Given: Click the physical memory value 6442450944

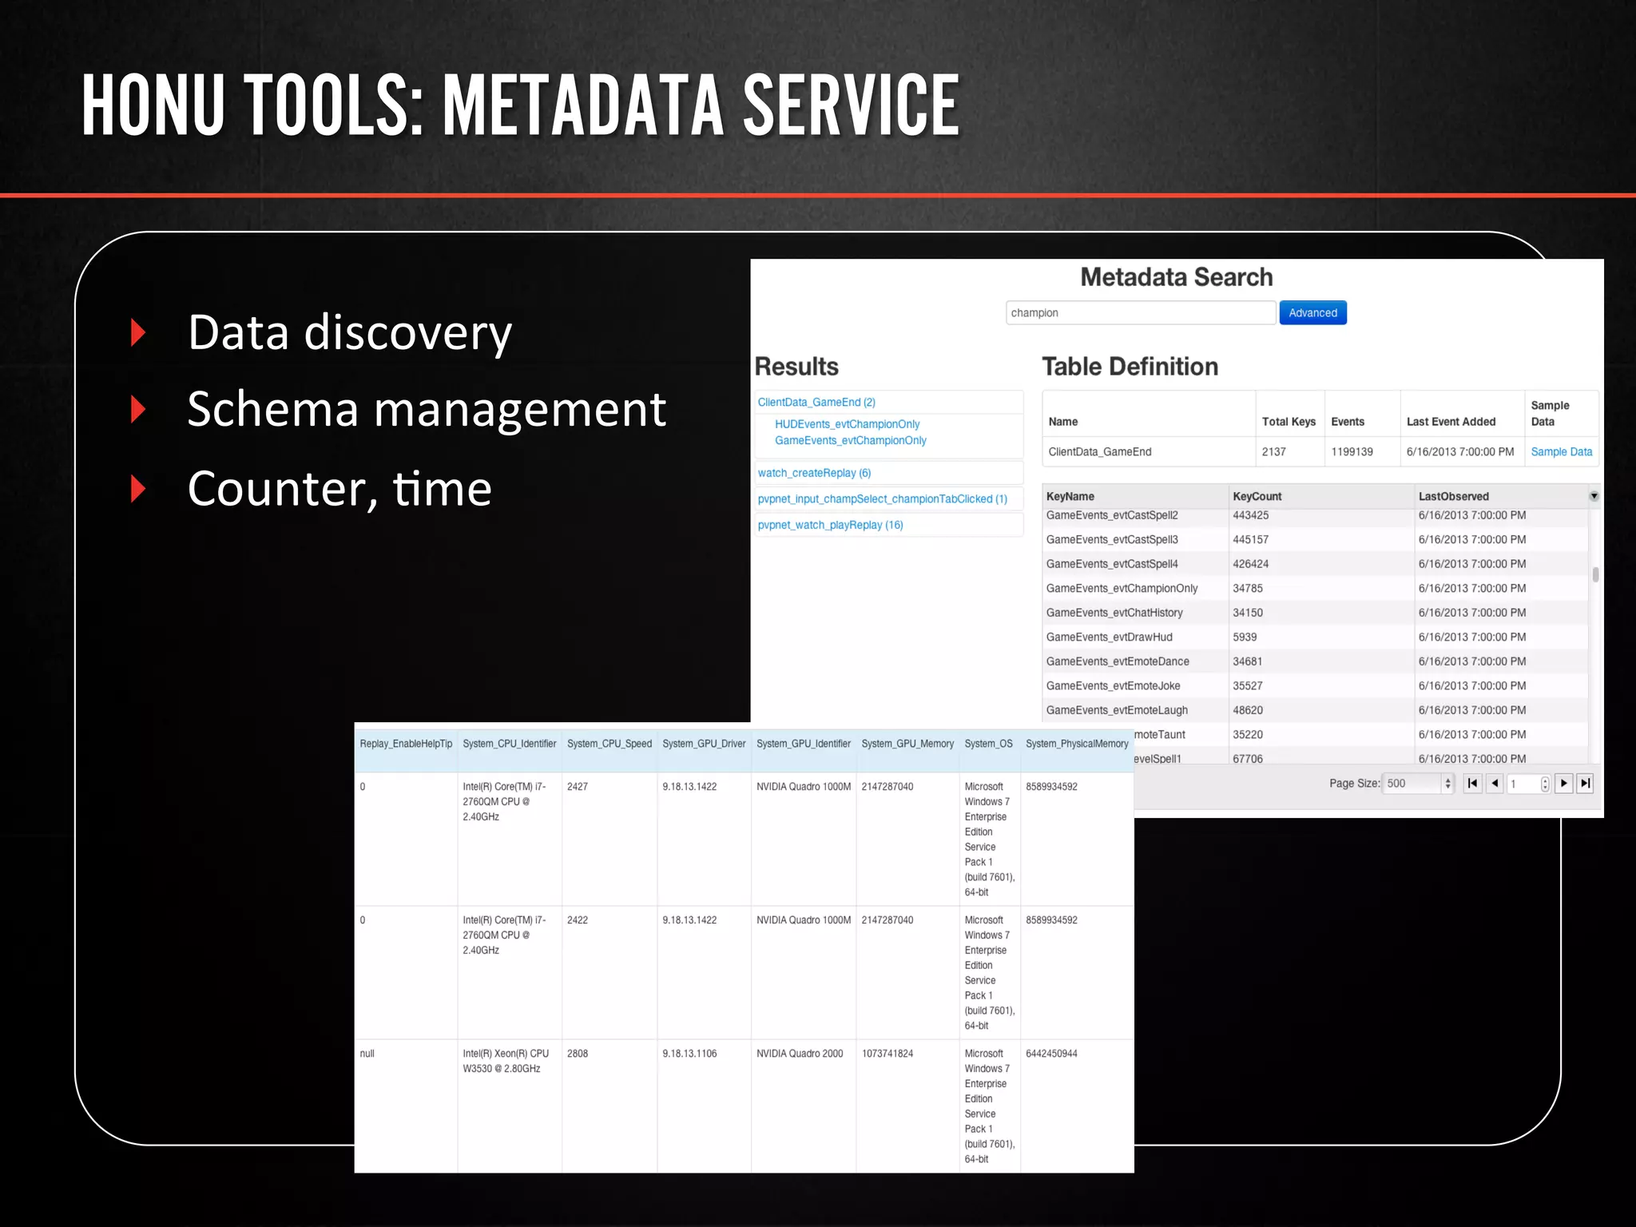Looking at the screenshot, I should tap(1051, 1054).
